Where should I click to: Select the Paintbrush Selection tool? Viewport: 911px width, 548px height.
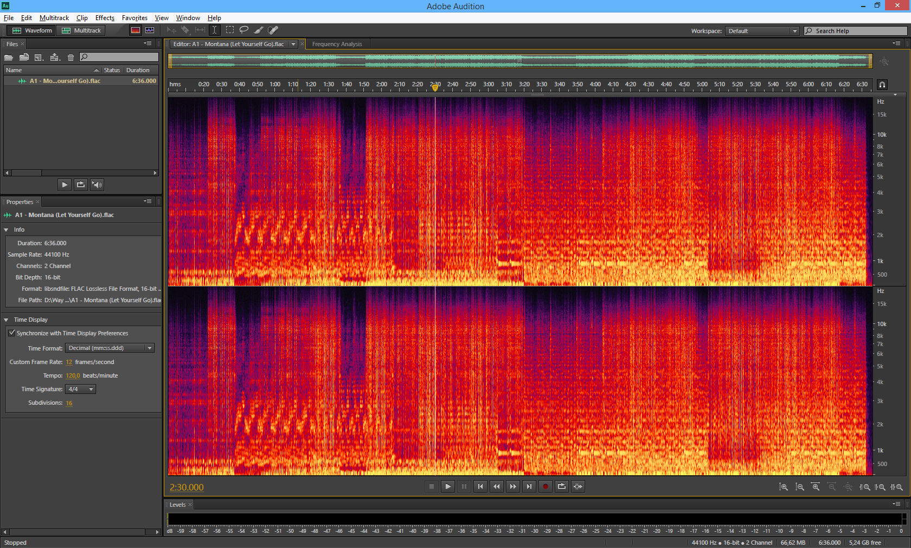coord(259,30)
